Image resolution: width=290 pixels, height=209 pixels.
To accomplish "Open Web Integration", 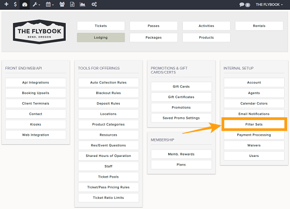I will 36,135.
